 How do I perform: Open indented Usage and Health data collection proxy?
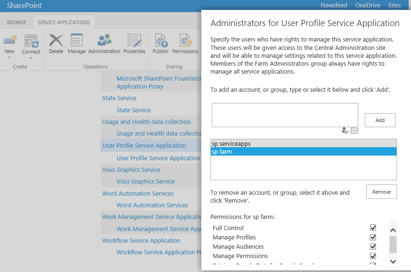[x=159, y=134]
